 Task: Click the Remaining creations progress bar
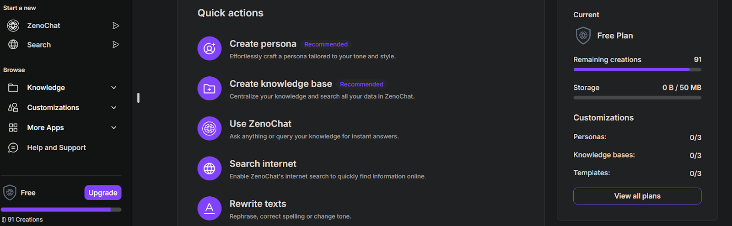[x=637, y=70]
